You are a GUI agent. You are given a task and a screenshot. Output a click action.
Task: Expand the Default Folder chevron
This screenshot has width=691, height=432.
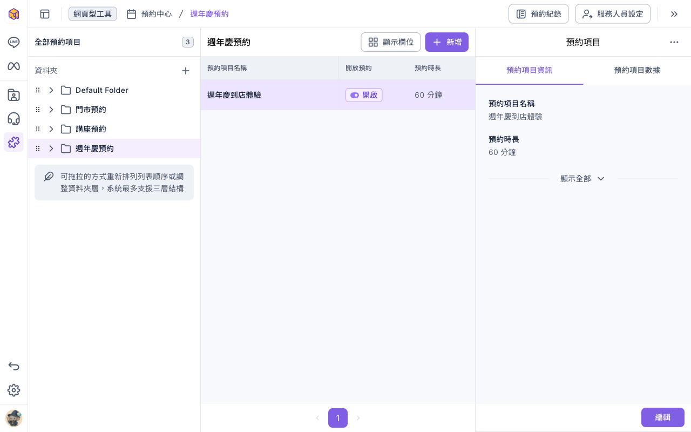pos(51,90)
